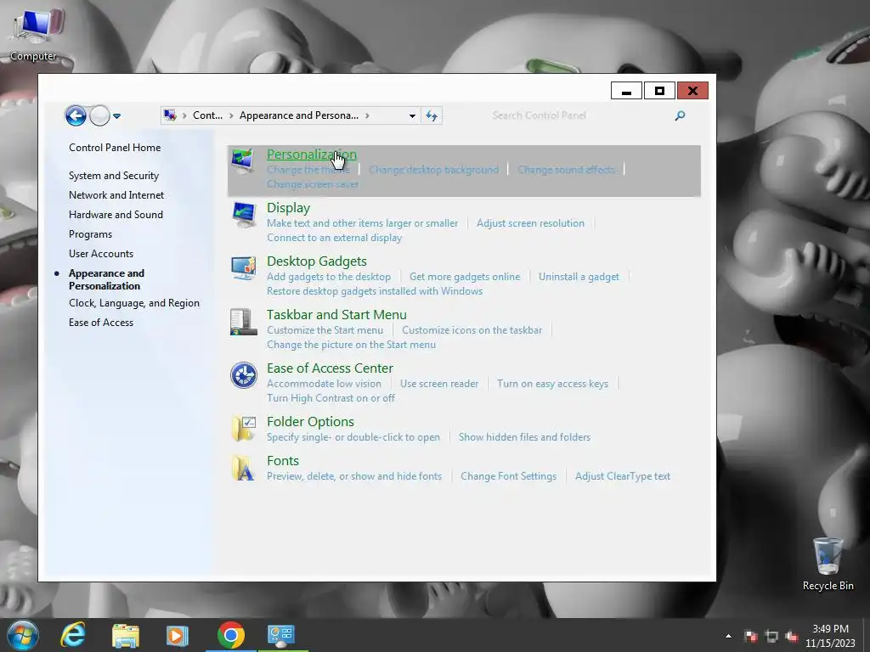Open the Desktop Gadgets icon
Screen dimensions: 870x652
[x=243, y=268]
